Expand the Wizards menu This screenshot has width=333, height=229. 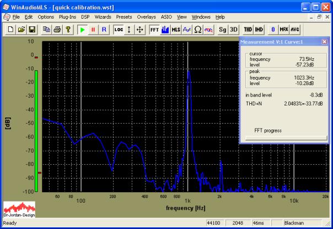(x=103, y=17)
